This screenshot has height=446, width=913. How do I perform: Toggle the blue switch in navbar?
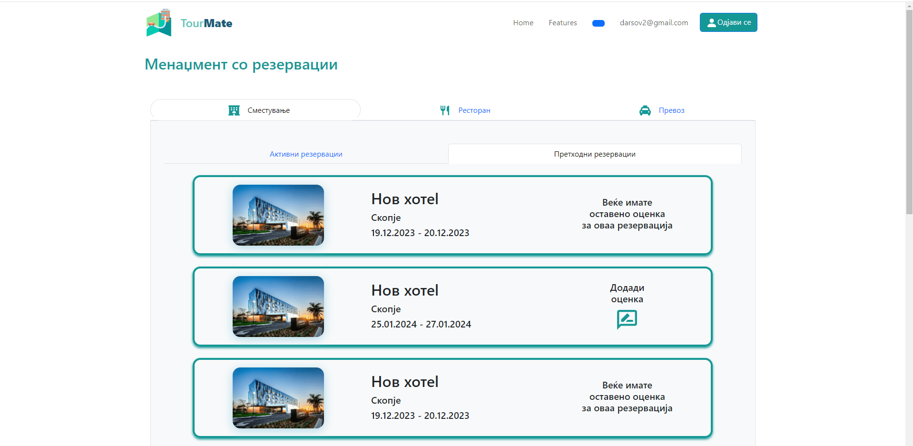(x=598, y=23)
